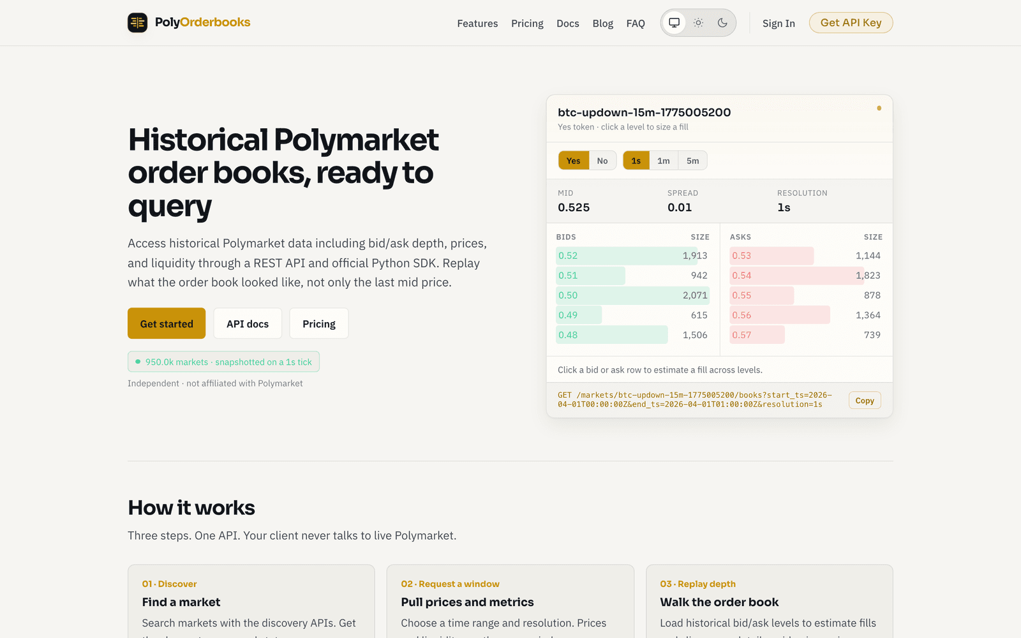Viewport: 1021px width, 638px height.
Task: Click the 950.0k markets status badge
Action: [223, 362]
